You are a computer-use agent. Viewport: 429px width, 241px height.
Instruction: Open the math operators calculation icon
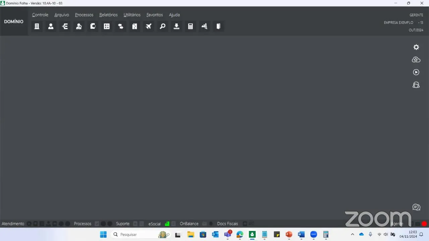click(x=107, y=26)
